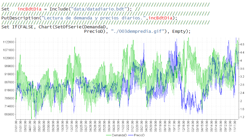The width and height of the screenshot is (247, 139).
Task: Click the 714000 left axis label
Action: tap(9, 106)
